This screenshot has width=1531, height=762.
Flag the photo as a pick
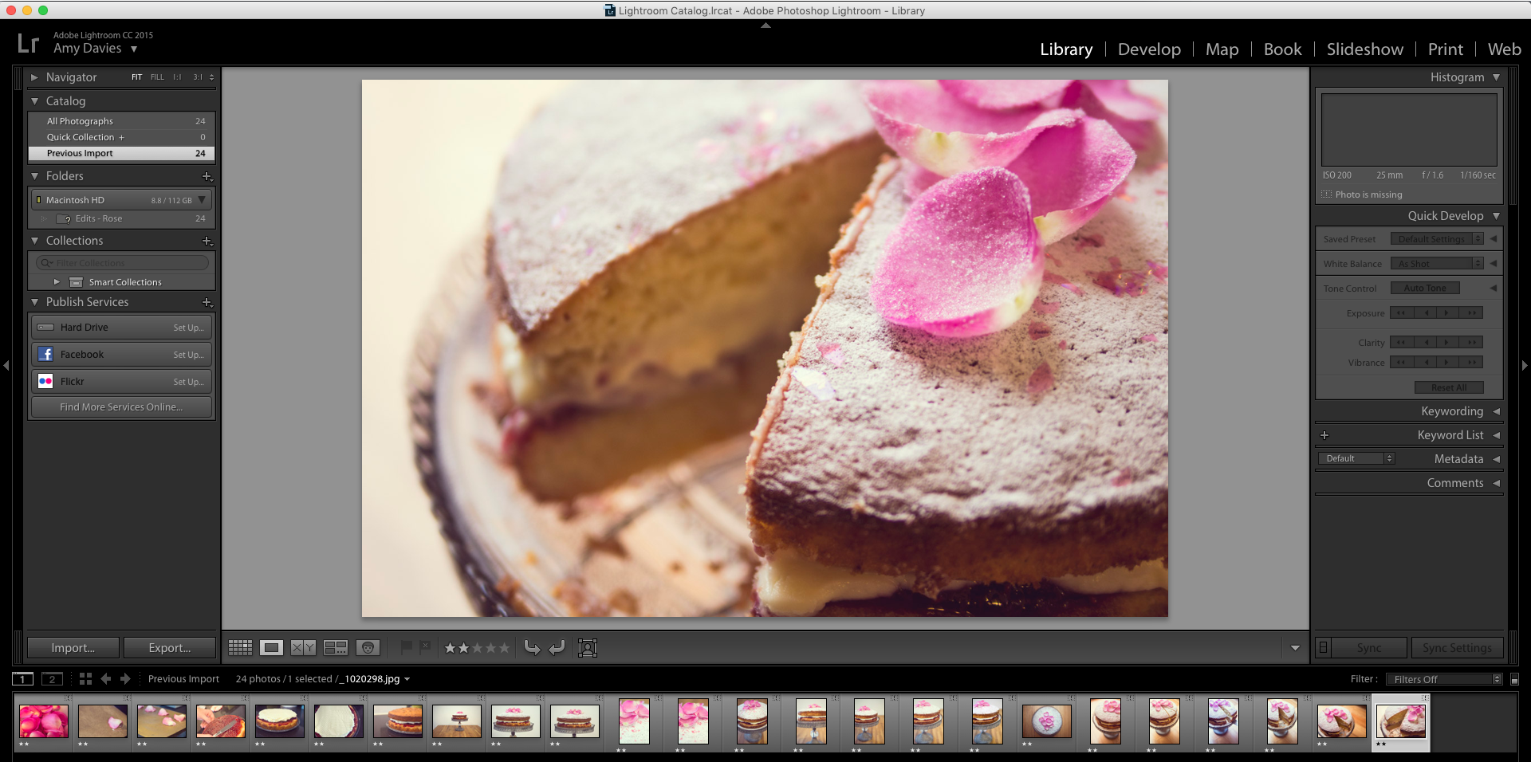click(x=408, y=647)
